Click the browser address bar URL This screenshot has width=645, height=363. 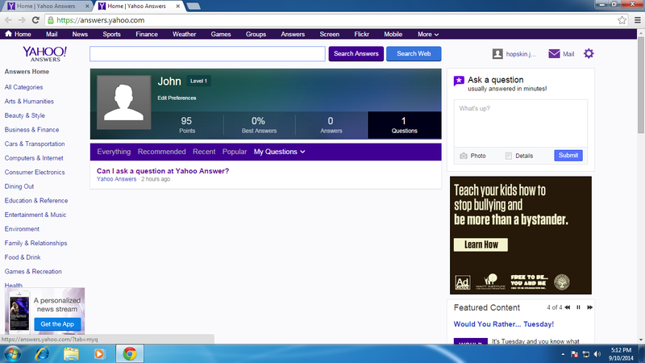click(100, 20)
